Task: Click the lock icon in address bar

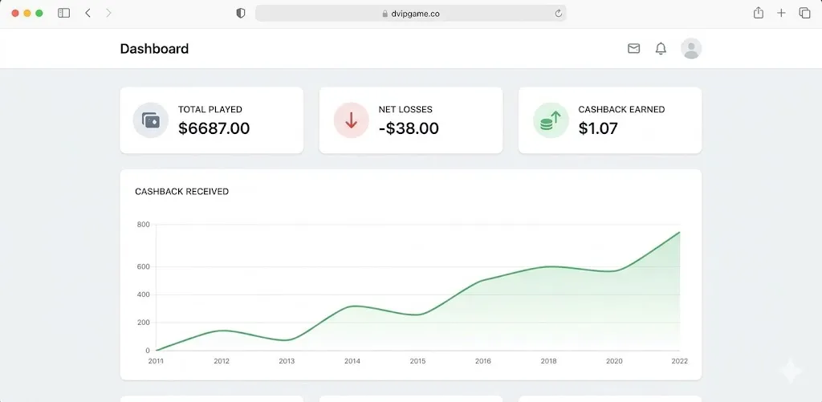Action: pyautogui.click(x=385, y=14)
